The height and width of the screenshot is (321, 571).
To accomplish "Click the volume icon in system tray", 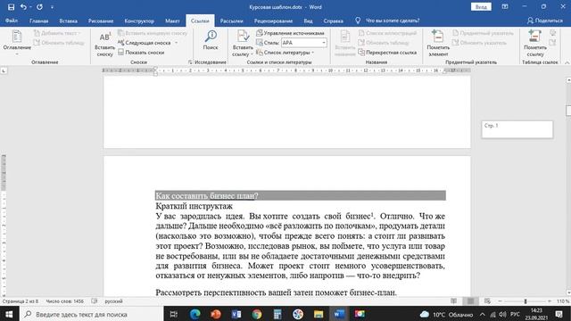I will tap(503, 314).
